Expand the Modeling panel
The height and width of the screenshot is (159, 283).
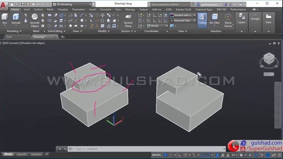14,31
